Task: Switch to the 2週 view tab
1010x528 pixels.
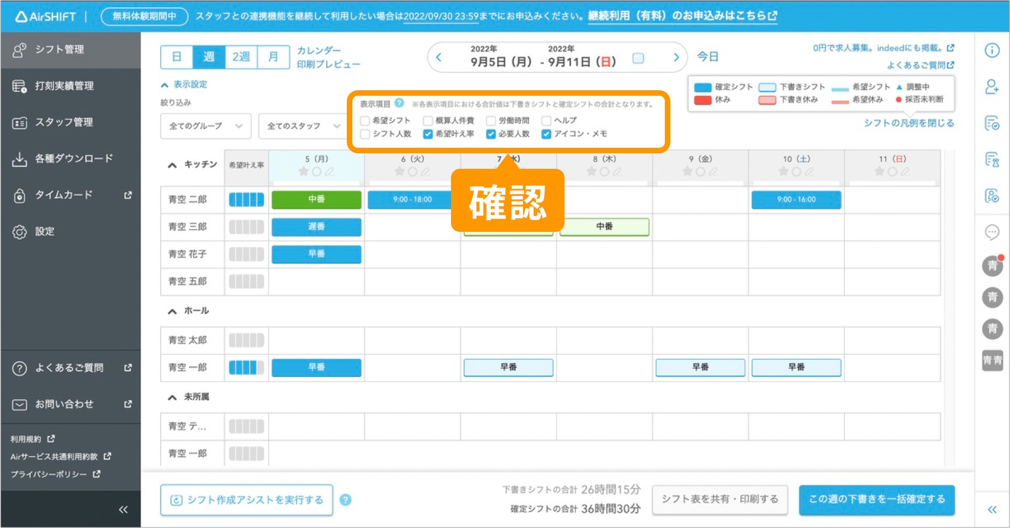Action: click(x=241, y=56)
